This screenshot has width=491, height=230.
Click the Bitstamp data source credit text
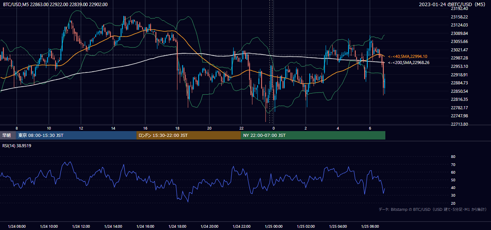click(x=433, y=209)
